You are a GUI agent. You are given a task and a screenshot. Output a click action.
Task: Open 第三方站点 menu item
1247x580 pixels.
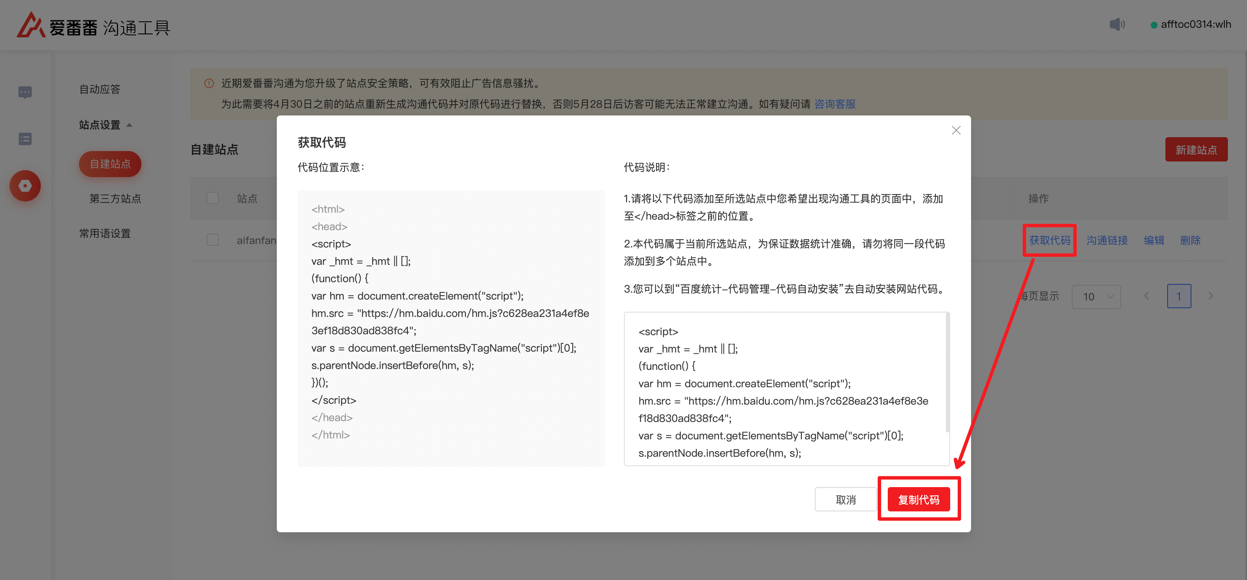click(115, 199)
